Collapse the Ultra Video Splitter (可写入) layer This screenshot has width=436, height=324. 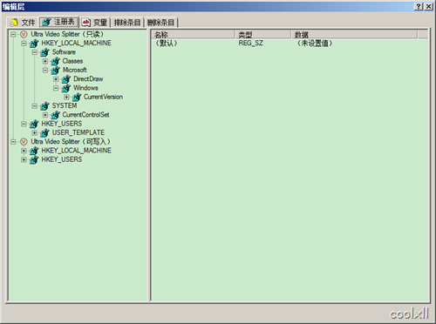click(13, 142)
